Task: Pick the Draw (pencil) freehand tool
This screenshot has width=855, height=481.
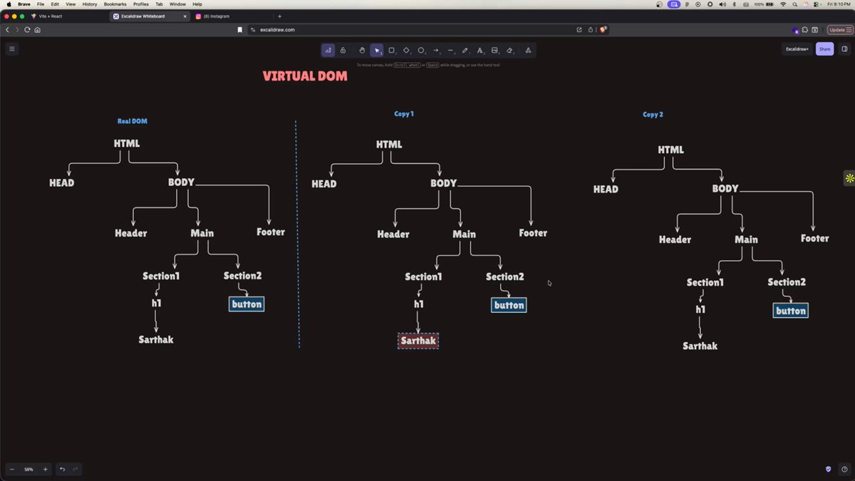Action: click(465, 50)
